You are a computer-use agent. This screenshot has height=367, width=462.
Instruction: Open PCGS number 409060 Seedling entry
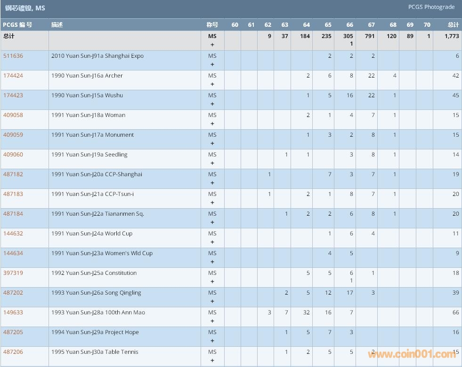pos(13,155)
